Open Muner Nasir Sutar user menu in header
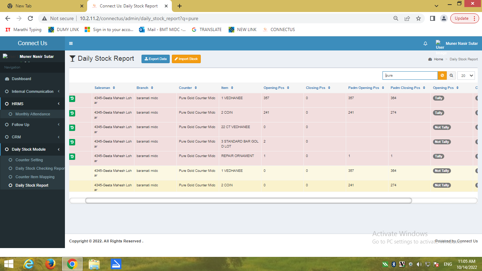This screenshot has height=271, width=482. tap(457, 43)
